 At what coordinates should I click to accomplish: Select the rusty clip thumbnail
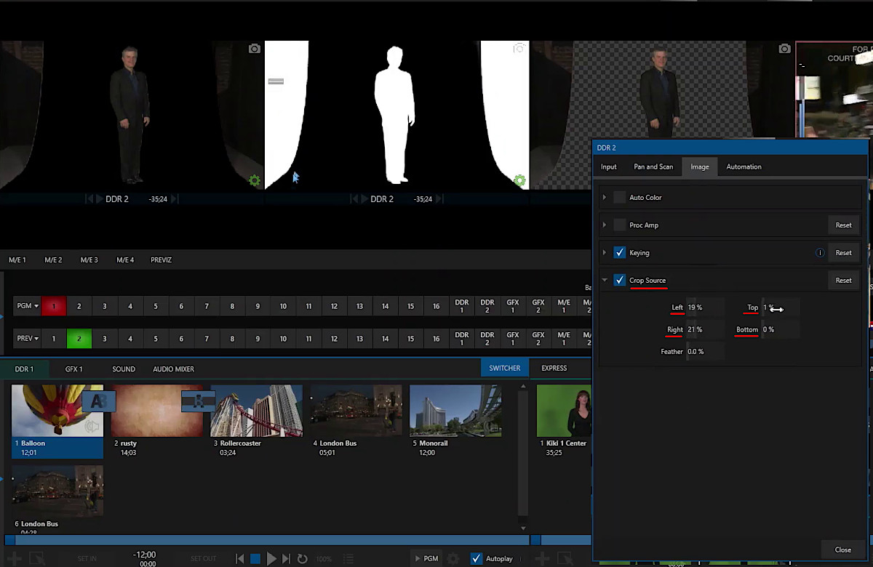[x=157, y=411]
